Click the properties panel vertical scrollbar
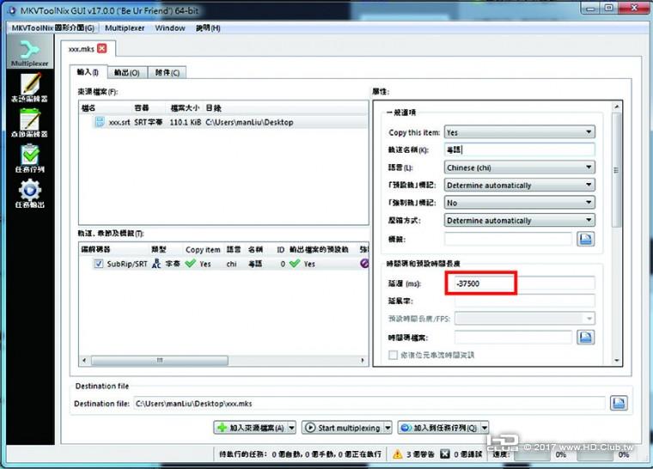Viewport: 653px width, 469px height. point(616,170)
